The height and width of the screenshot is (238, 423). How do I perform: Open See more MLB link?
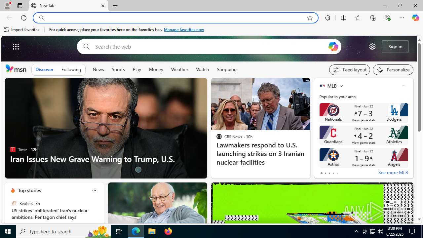click(x=393, y=173)
